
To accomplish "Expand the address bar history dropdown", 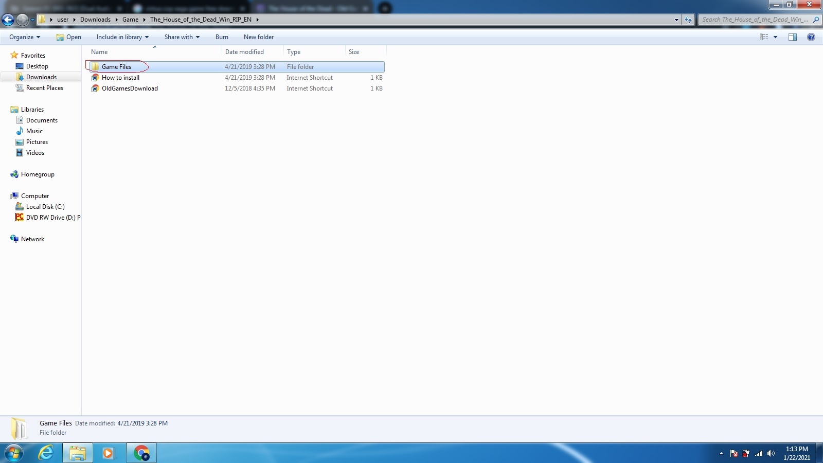I will tap(676, 20).
